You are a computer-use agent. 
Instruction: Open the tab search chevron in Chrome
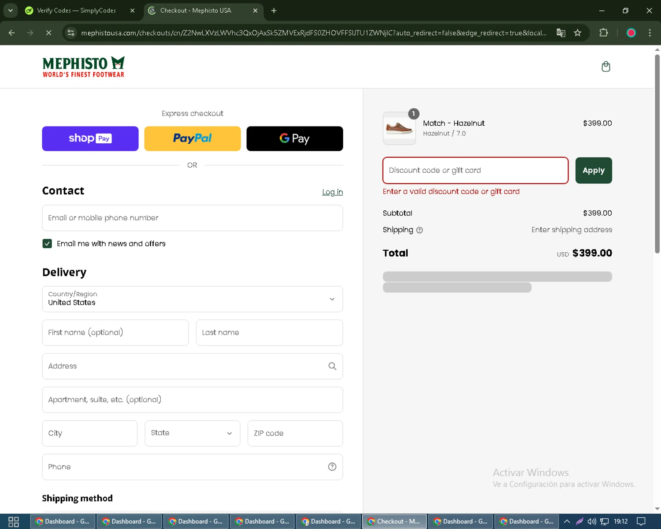(10, 11)
